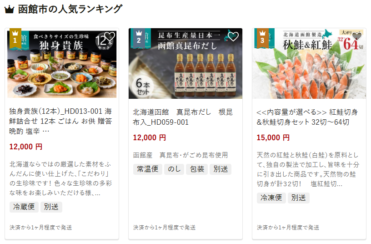
Task: Click the 15,000 円 price
Action: coord(273,137)
